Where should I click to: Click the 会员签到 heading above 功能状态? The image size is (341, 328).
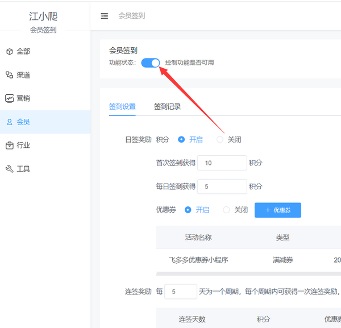[x=123, y=51]
